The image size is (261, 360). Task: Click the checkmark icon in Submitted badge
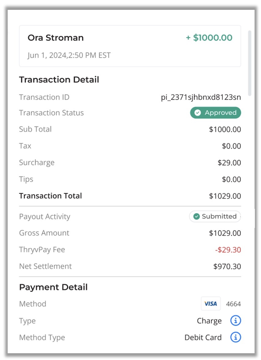[x=196, y=216]
